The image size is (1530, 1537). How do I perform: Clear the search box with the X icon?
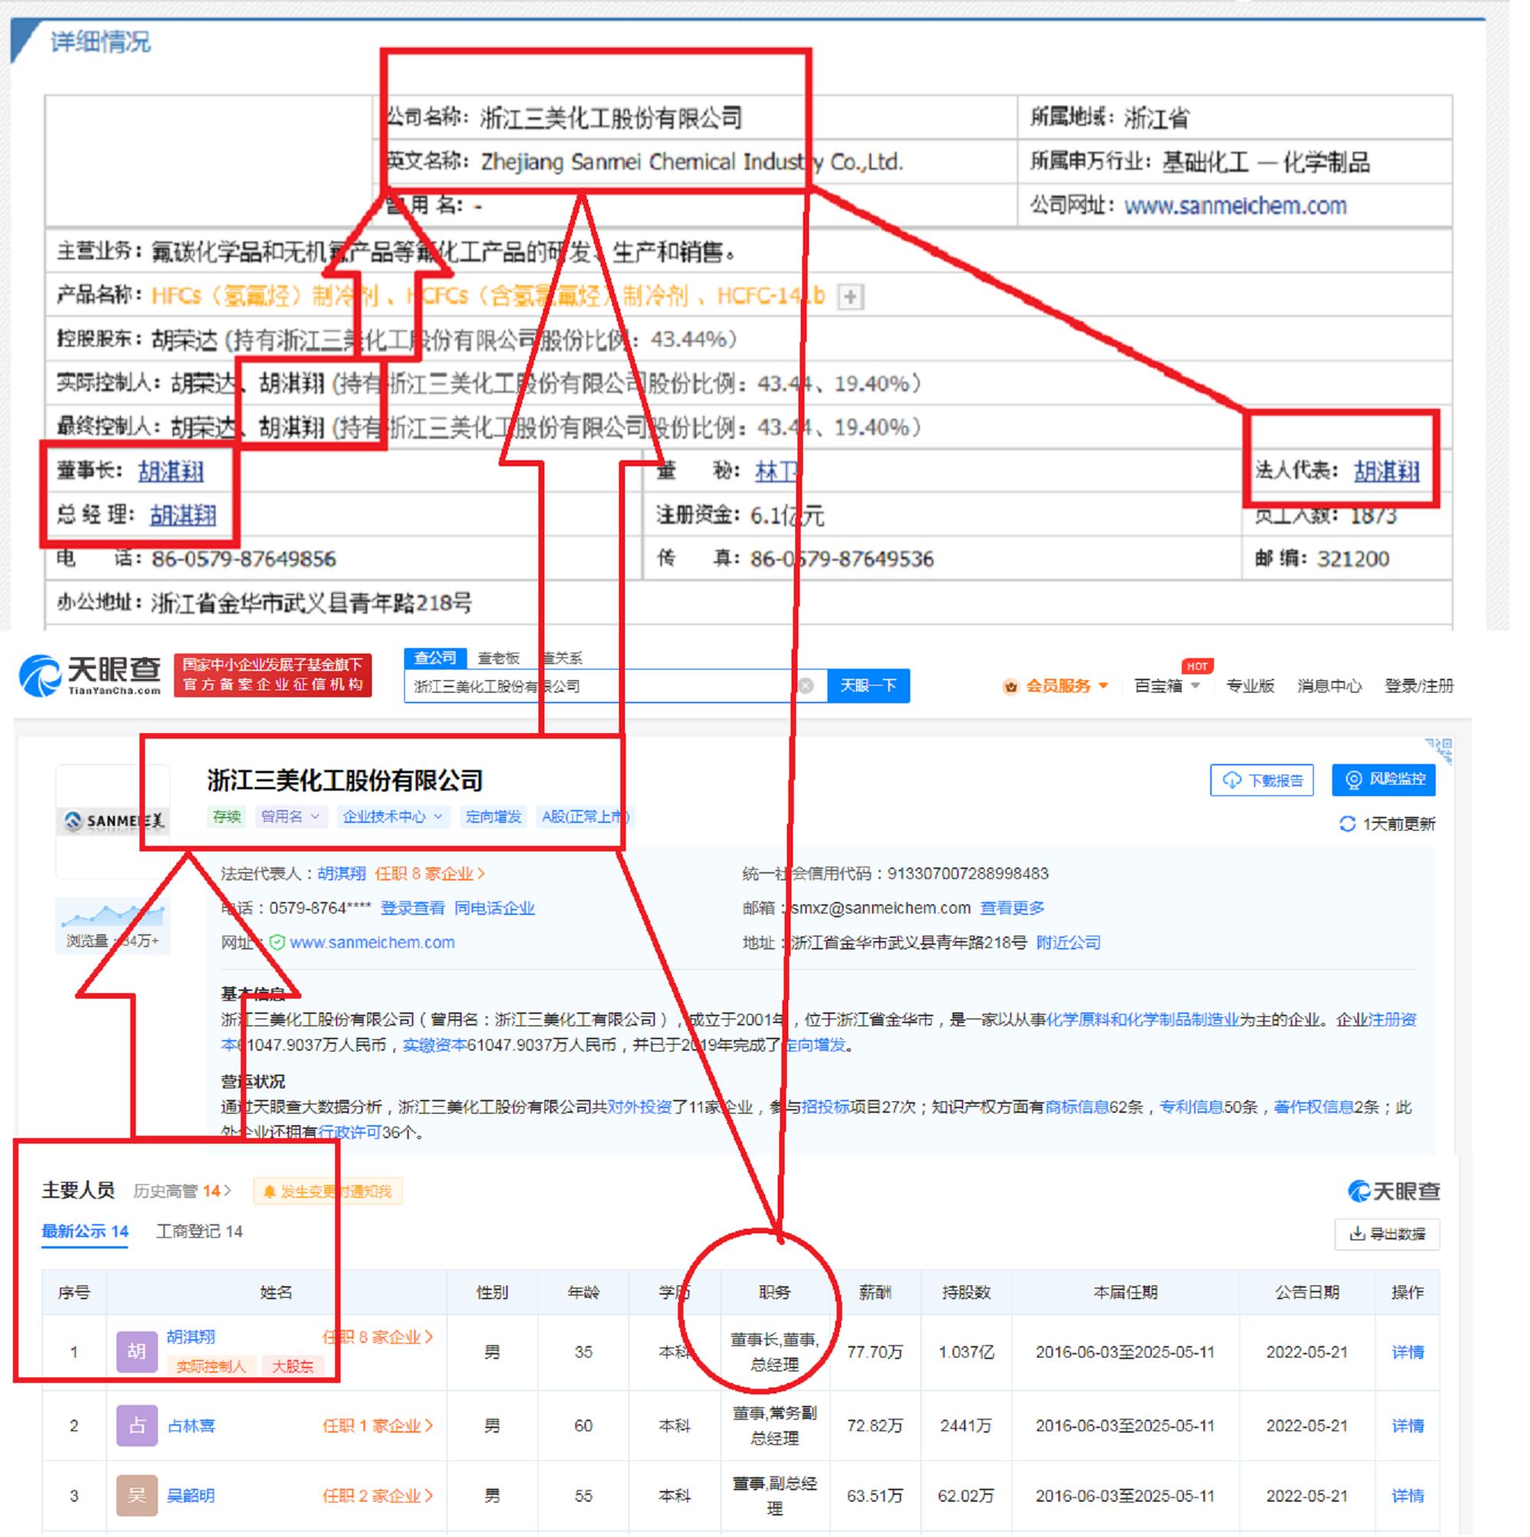point(807,686)
